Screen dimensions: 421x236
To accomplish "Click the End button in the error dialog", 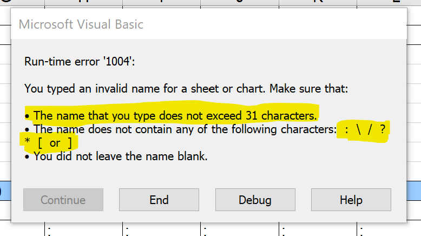I will (x=159, y=200).
